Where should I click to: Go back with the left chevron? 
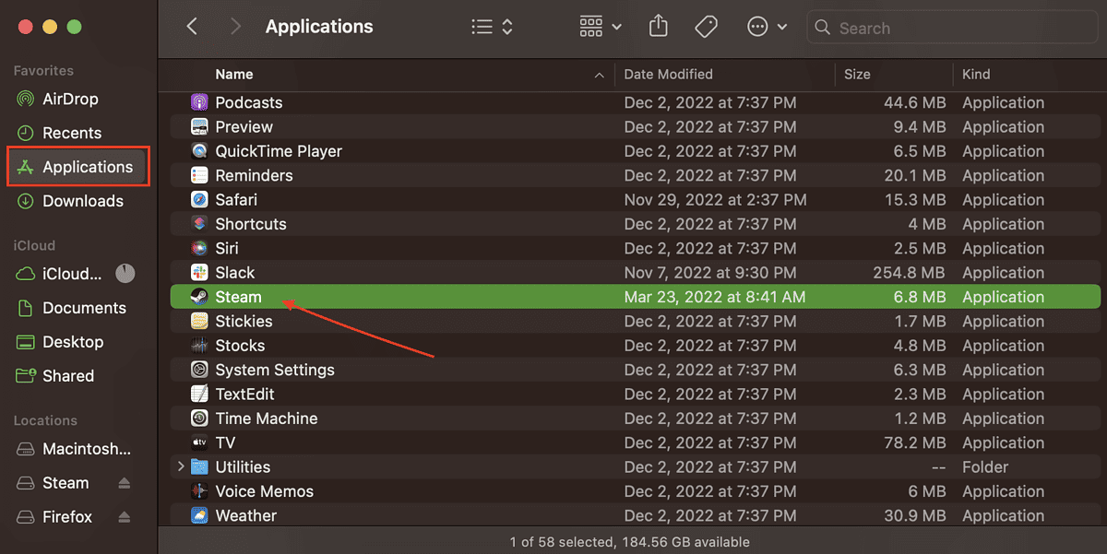click(x=192, y=27)
